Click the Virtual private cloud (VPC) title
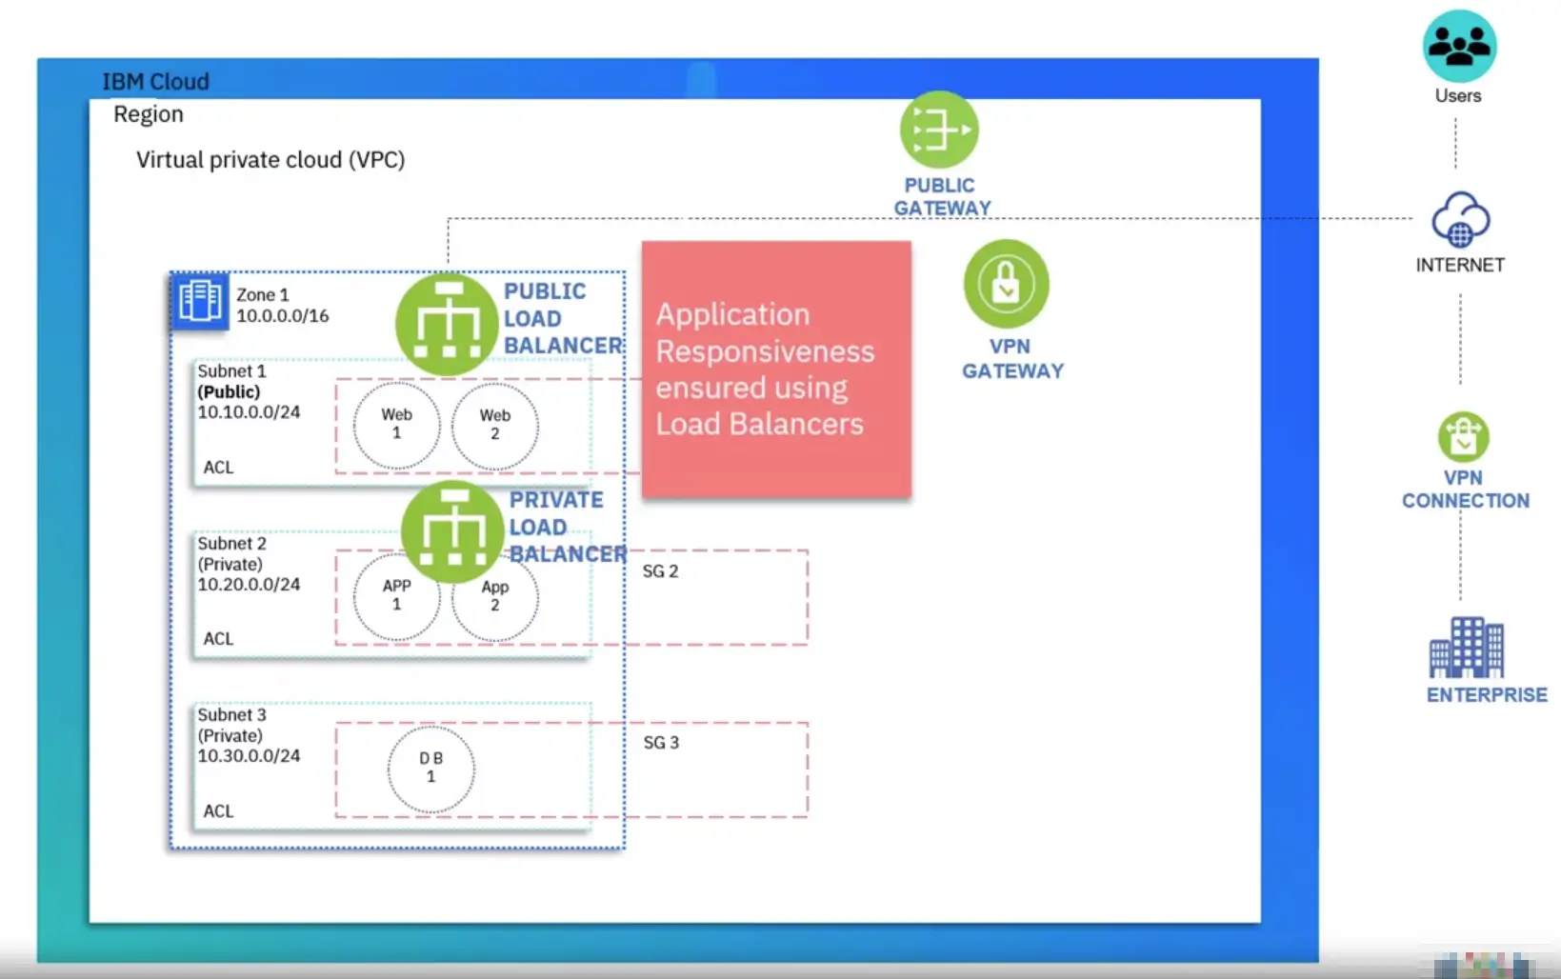This screenshot has height=979, width=1561. pos(270,160)
